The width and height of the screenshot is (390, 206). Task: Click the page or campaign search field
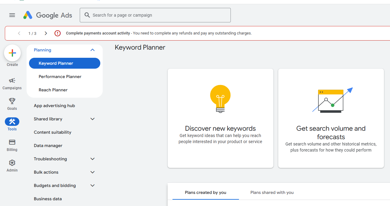[155, 15]
